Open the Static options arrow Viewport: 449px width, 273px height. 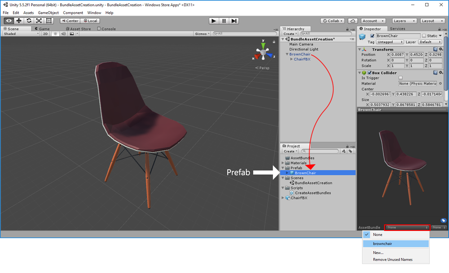point(440,36)
